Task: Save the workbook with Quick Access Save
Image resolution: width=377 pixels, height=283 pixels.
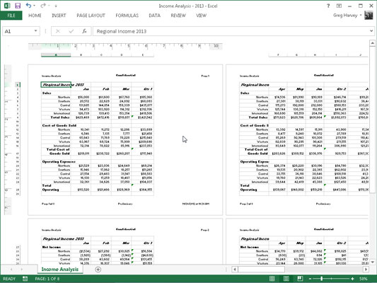Action: tap(18, 6)
